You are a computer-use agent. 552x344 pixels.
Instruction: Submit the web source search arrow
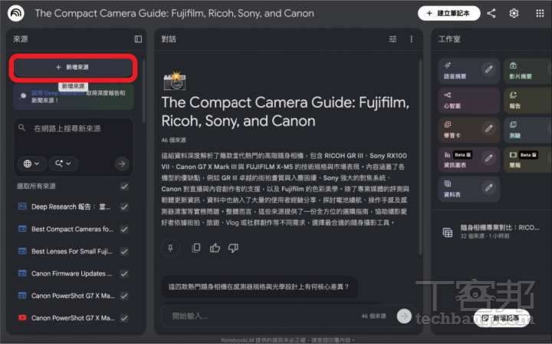(x=122, y=164)
